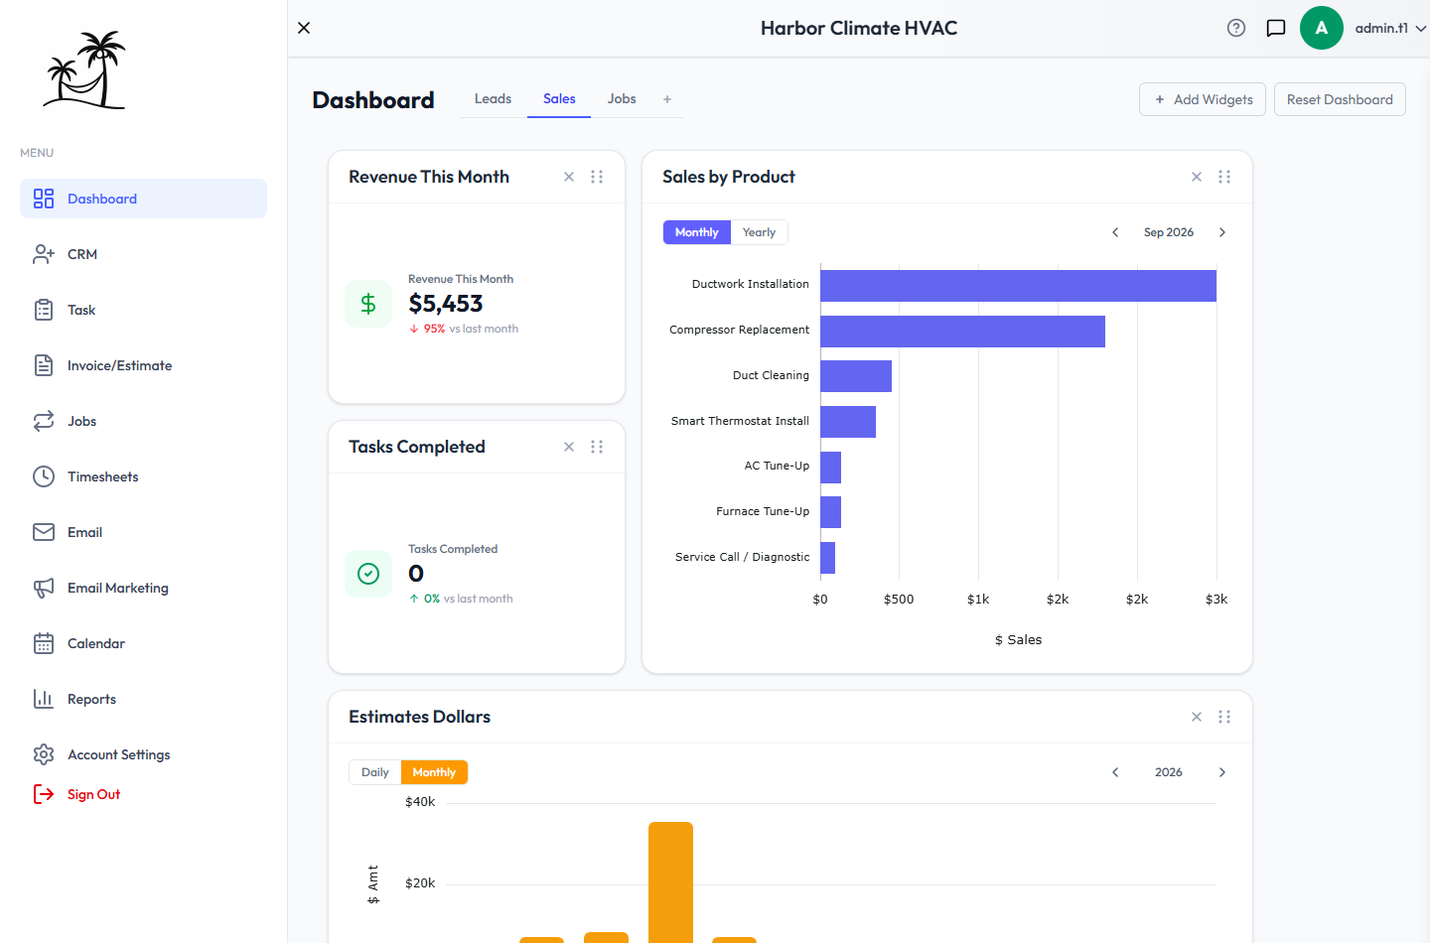Close the Sales by Product widget
This screenshot has width=1430, height=943.
point(1197,177)
